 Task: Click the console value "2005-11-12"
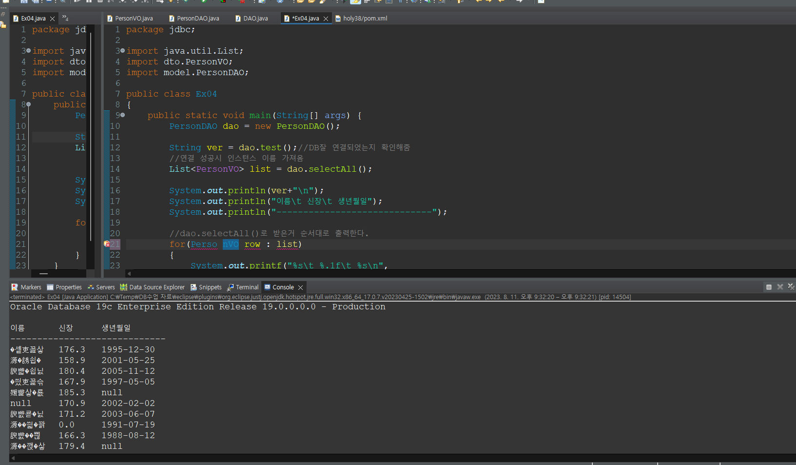tap(128, 371)
